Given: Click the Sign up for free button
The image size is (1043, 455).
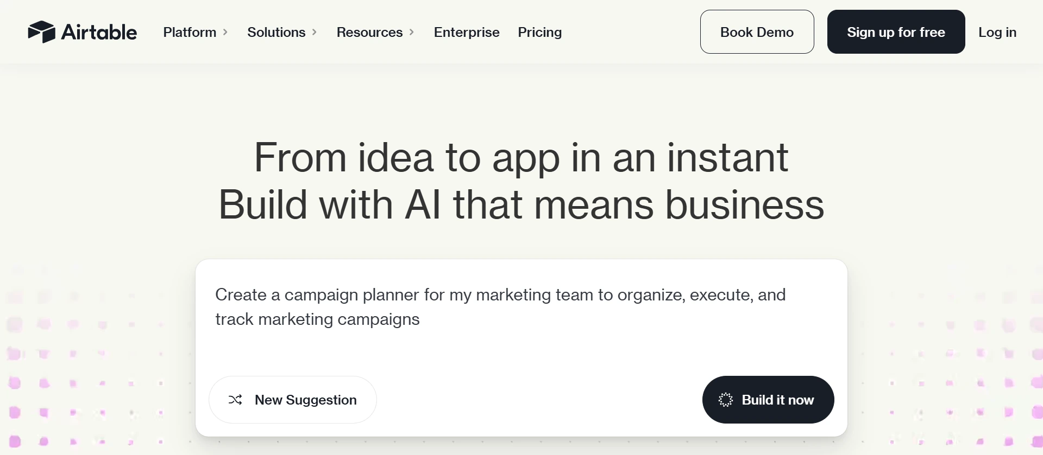Looking at the screenshot, I should (896, 31).
